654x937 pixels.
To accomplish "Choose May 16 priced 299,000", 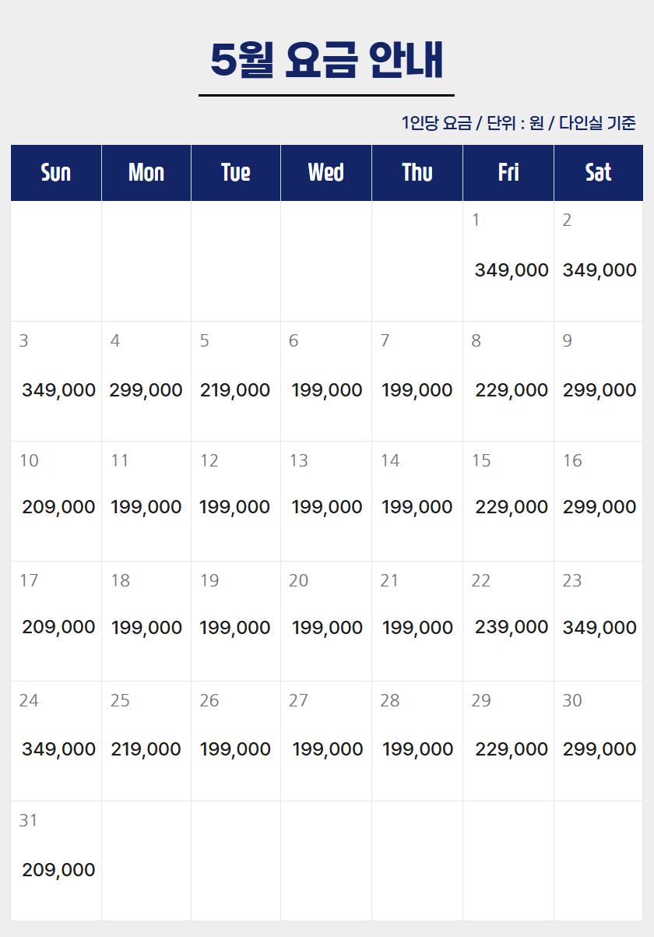I will tap(598, 501).
